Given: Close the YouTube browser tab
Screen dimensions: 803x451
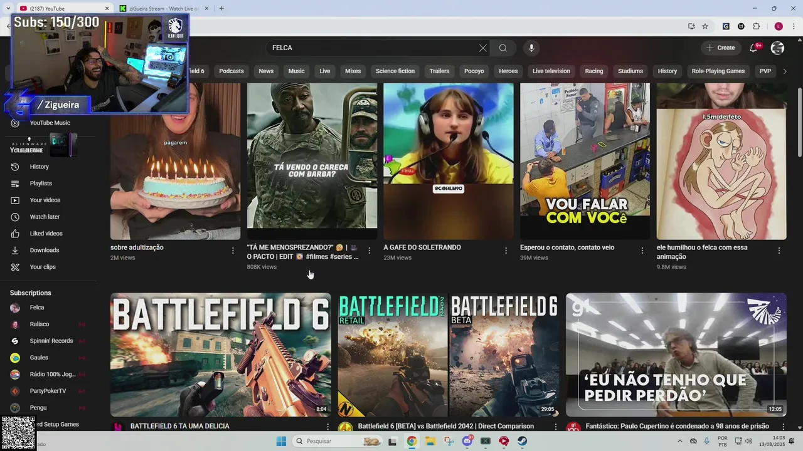Looking at the screenshot, I should 107,8.
